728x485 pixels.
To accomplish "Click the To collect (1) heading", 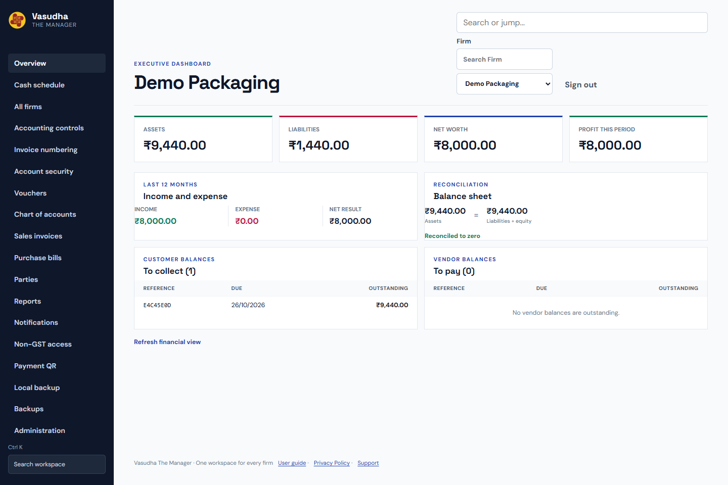I will (169, 271).
